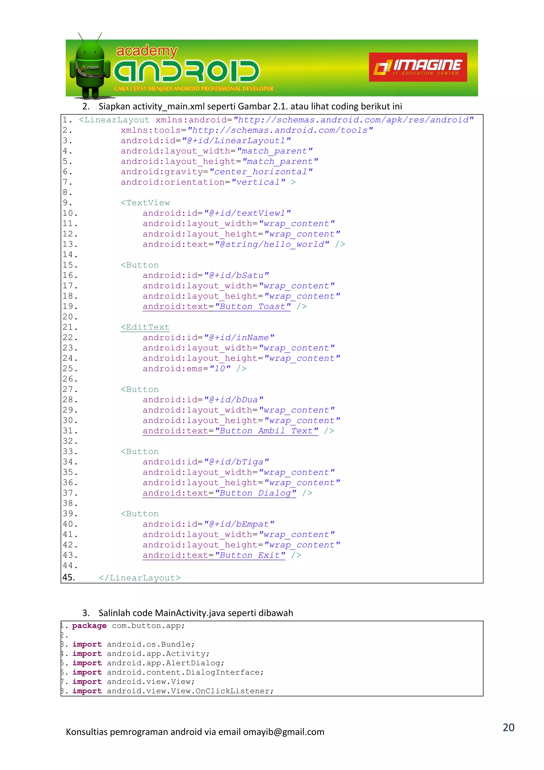Viewport: 544px width, 770px height.
Task: Click the closing LinearLayout tag
Action: pos(140,578)
